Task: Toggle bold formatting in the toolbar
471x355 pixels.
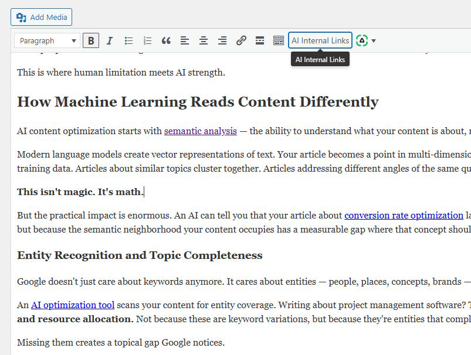Action: click(x=91, y=40)
